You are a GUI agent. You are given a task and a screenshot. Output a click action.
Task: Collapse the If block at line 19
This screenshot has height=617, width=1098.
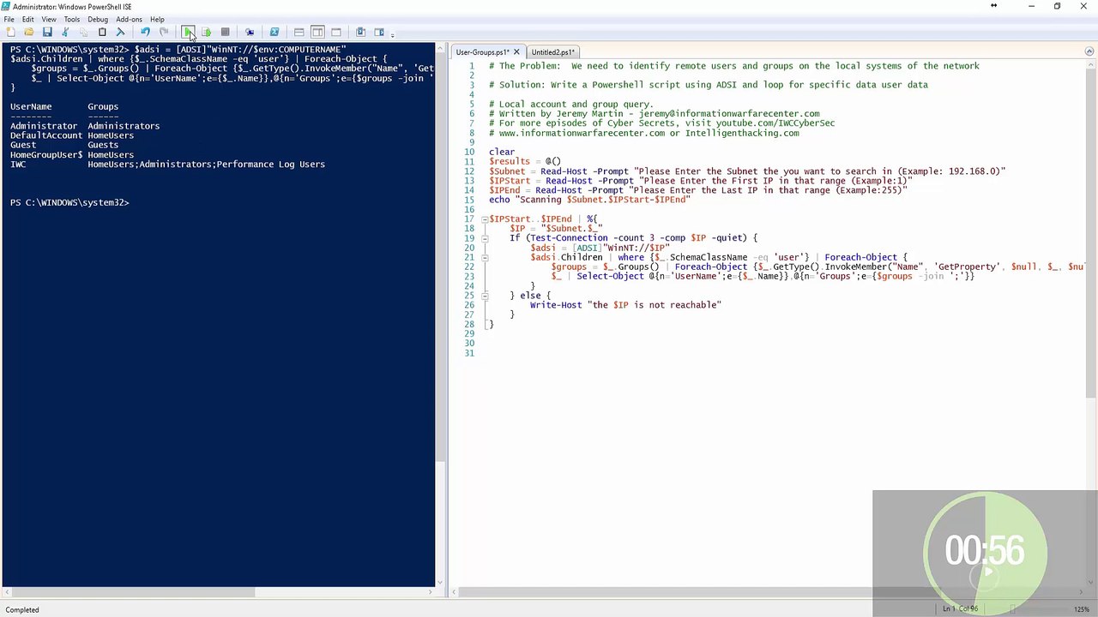485,238
